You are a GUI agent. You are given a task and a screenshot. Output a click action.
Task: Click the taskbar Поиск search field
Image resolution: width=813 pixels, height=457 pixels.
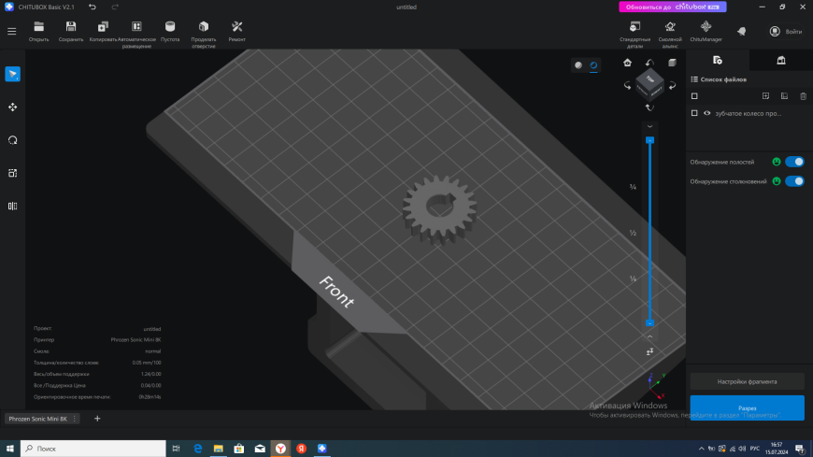(x=93, y=449)
